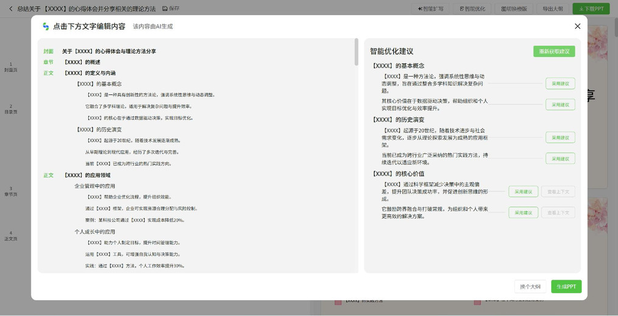This screenshot has height=316, width=618.
Task: Open 智能扩写 smart expand tool
Action: click(431, 9)
